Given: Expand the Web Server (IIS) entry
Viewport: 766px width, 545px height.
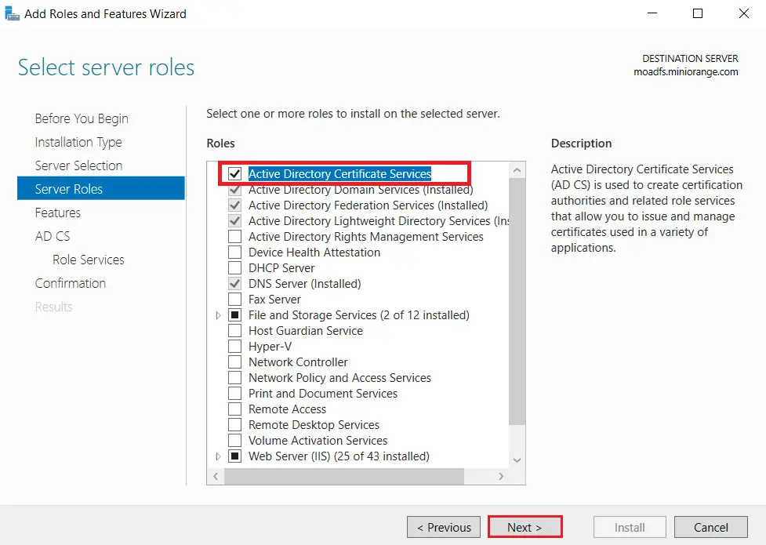Looking at the screenshot, I should [x=219, y=456].
